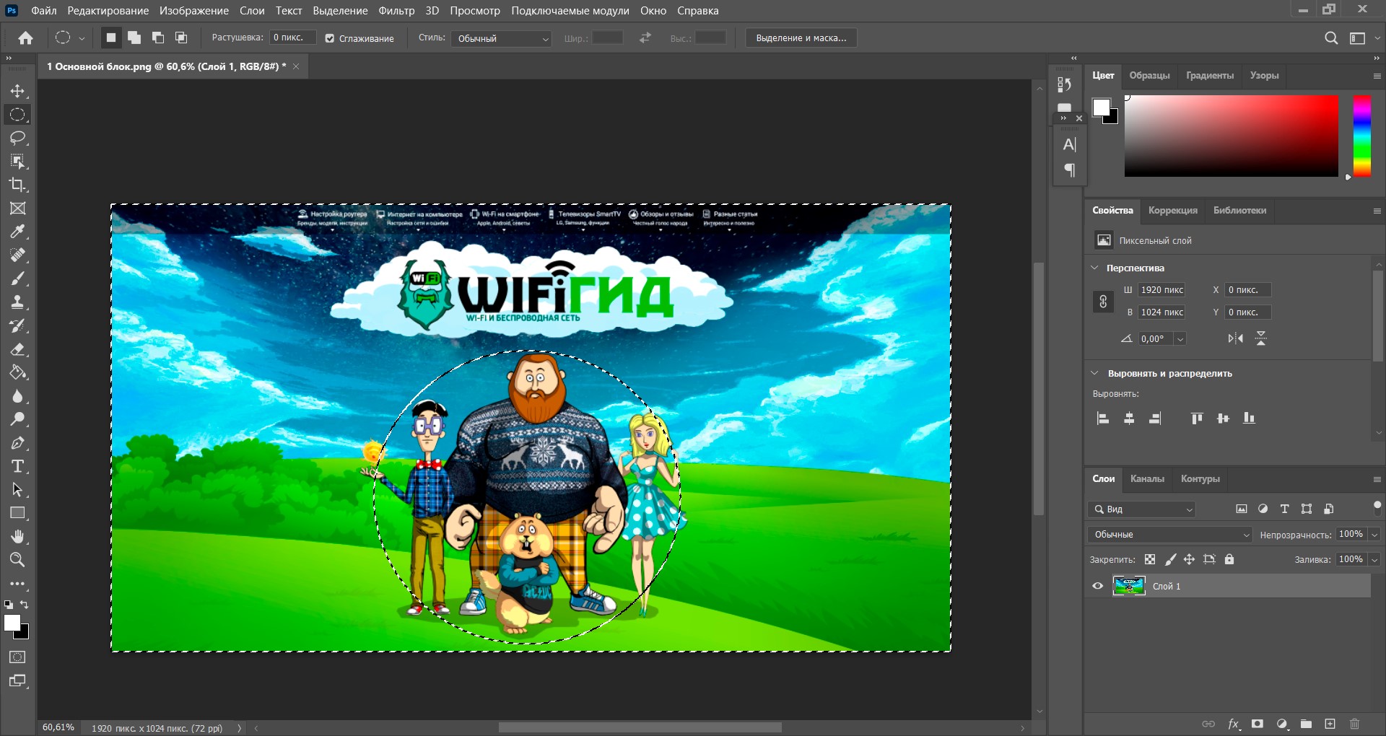Enable Add to selection mode
The image size is (1386, 736).
(x=134, y=38)
